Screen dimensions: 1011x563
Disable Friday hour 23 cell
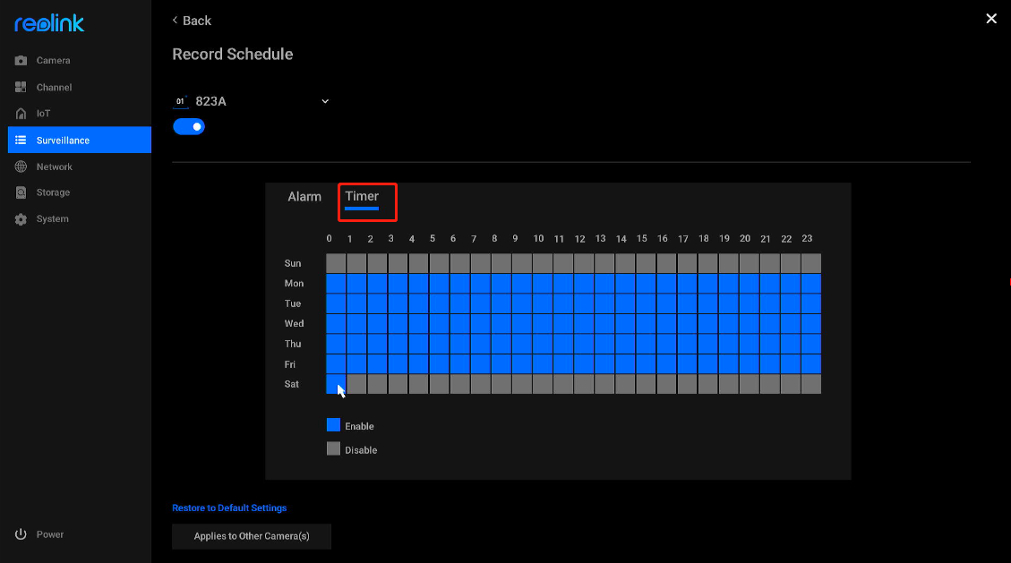click(x=811, y=364)
